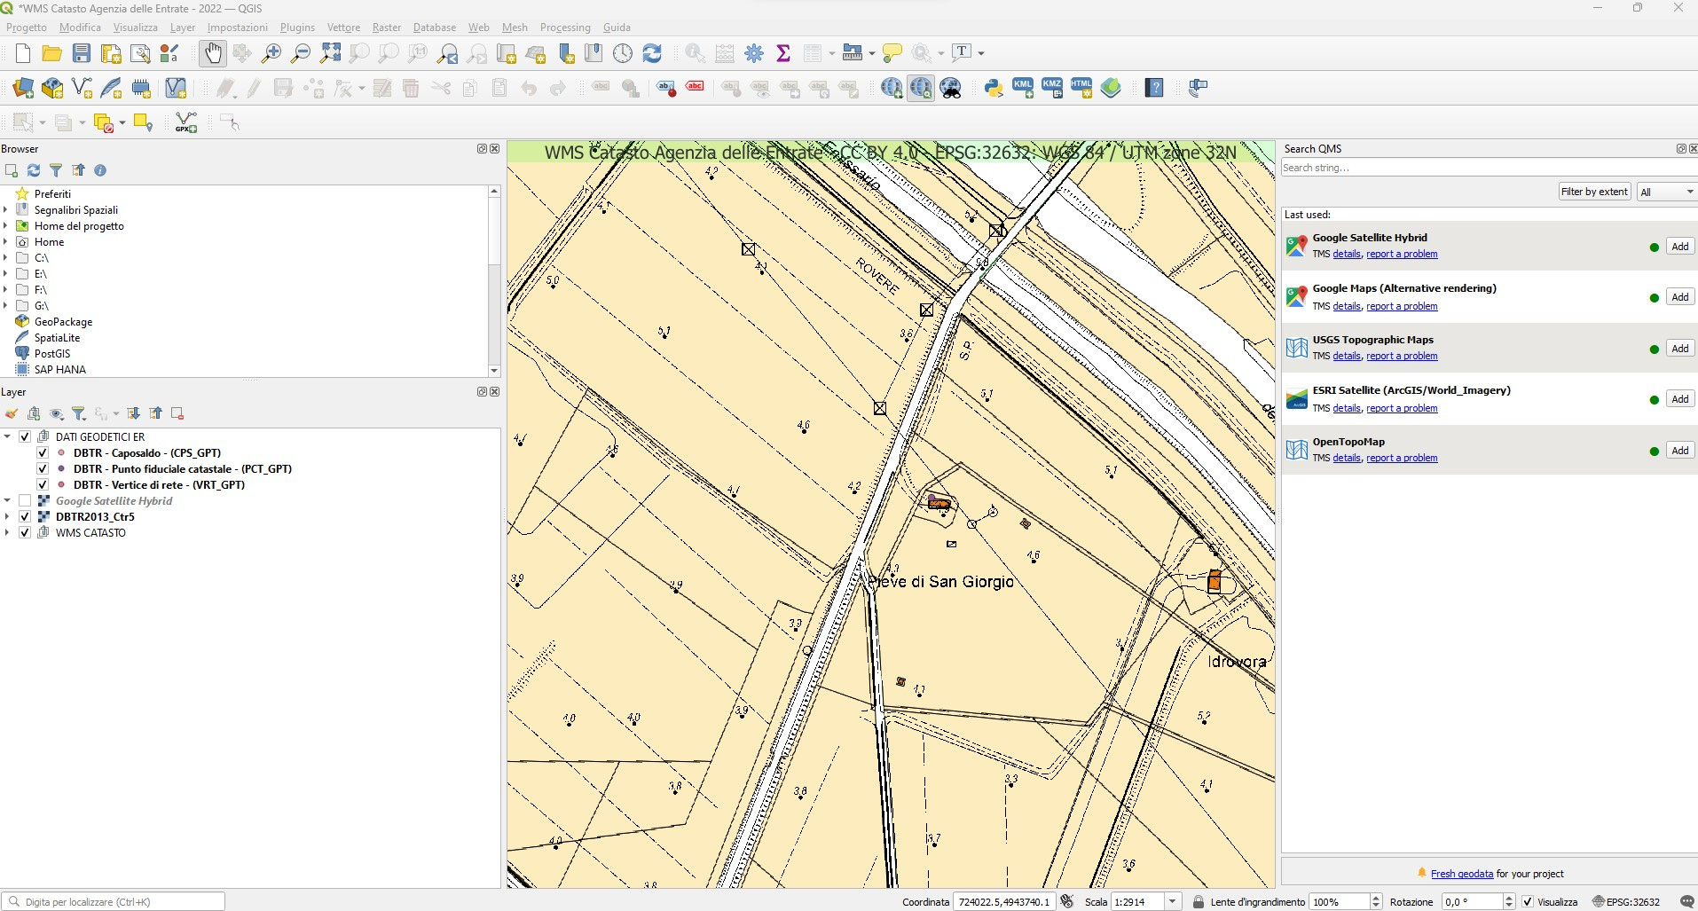Expand Home folder in Browser
Screen dimensions: 1698x911
tap(5, 241)
